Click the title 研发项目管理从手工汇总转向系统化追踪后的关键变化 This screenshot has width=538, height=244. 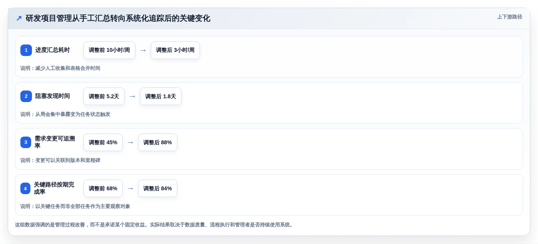[x=118, y=18]
